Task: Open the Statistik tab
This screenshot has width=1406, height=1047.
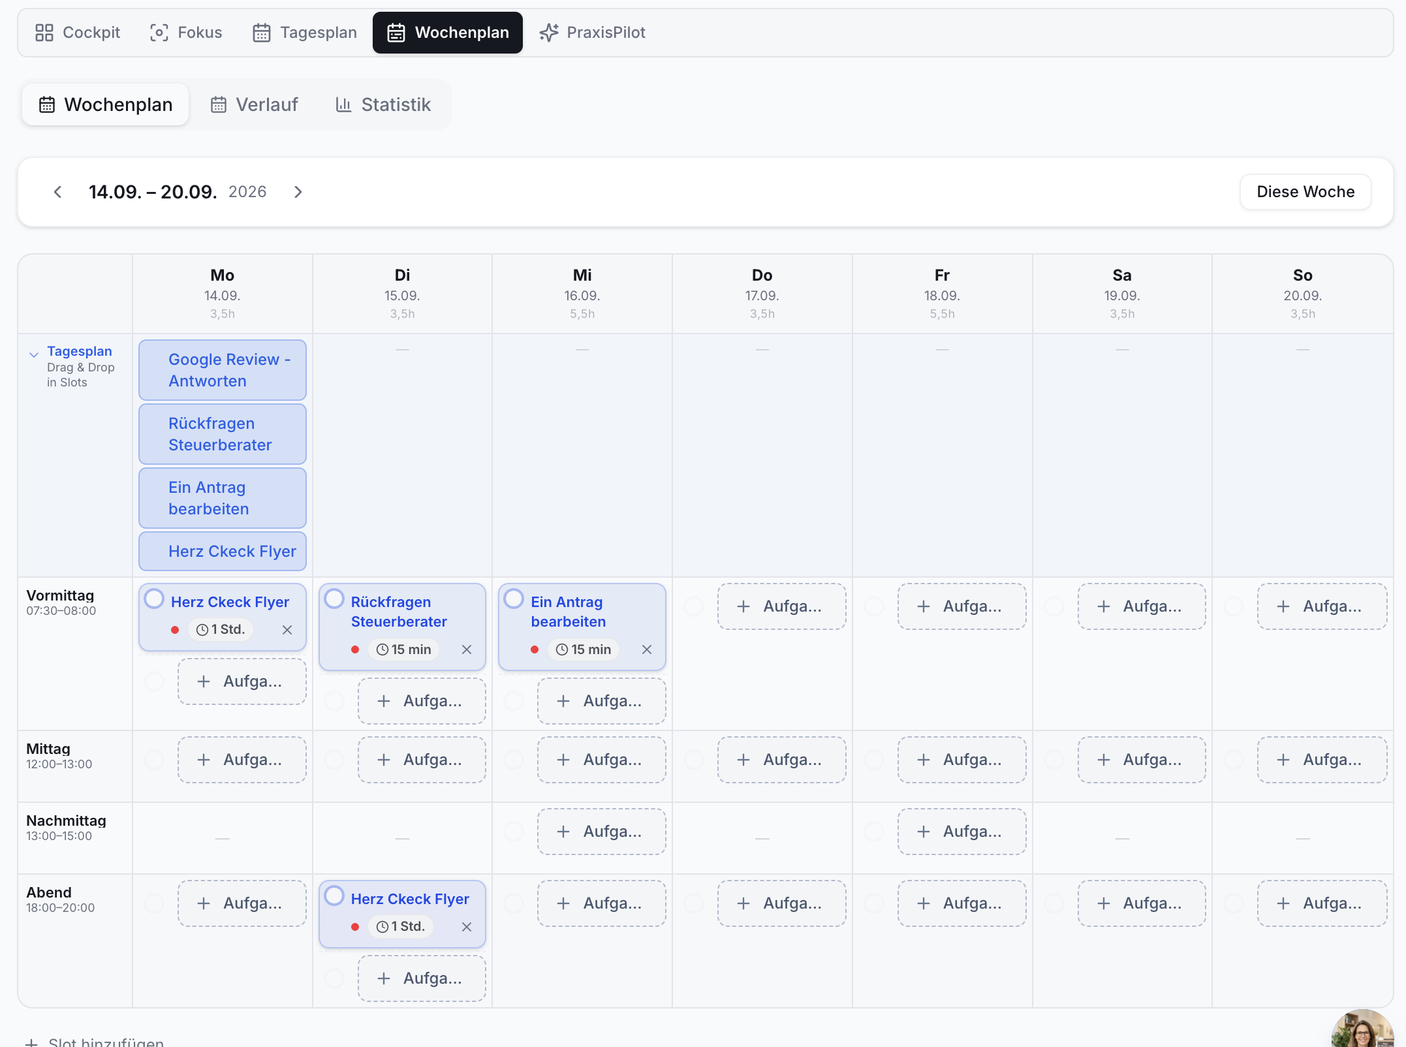Action: 383,104
